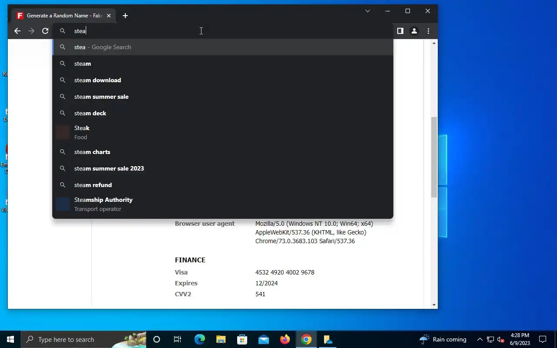Viewport: 557px width, 348px height.
Task: Click the Chrome taskbar icon
Action: pyautogui.click(x=306, y=339)
